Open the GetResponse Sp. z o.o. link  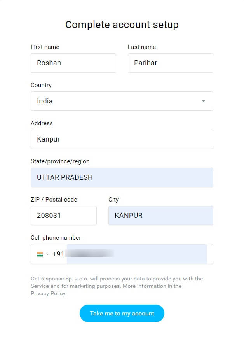(59, 279)
